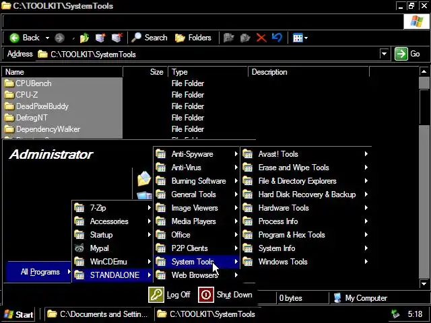Open the STANDALONE program group
This screenshot has height=323, width=431.
(112, 275)
